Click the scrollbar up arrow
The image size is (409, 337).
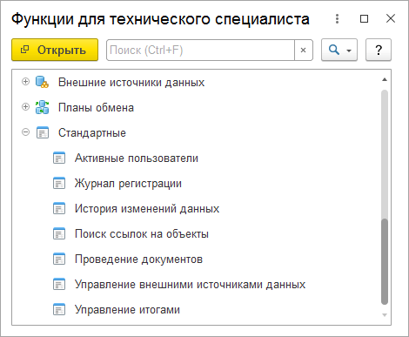[385, 79]
